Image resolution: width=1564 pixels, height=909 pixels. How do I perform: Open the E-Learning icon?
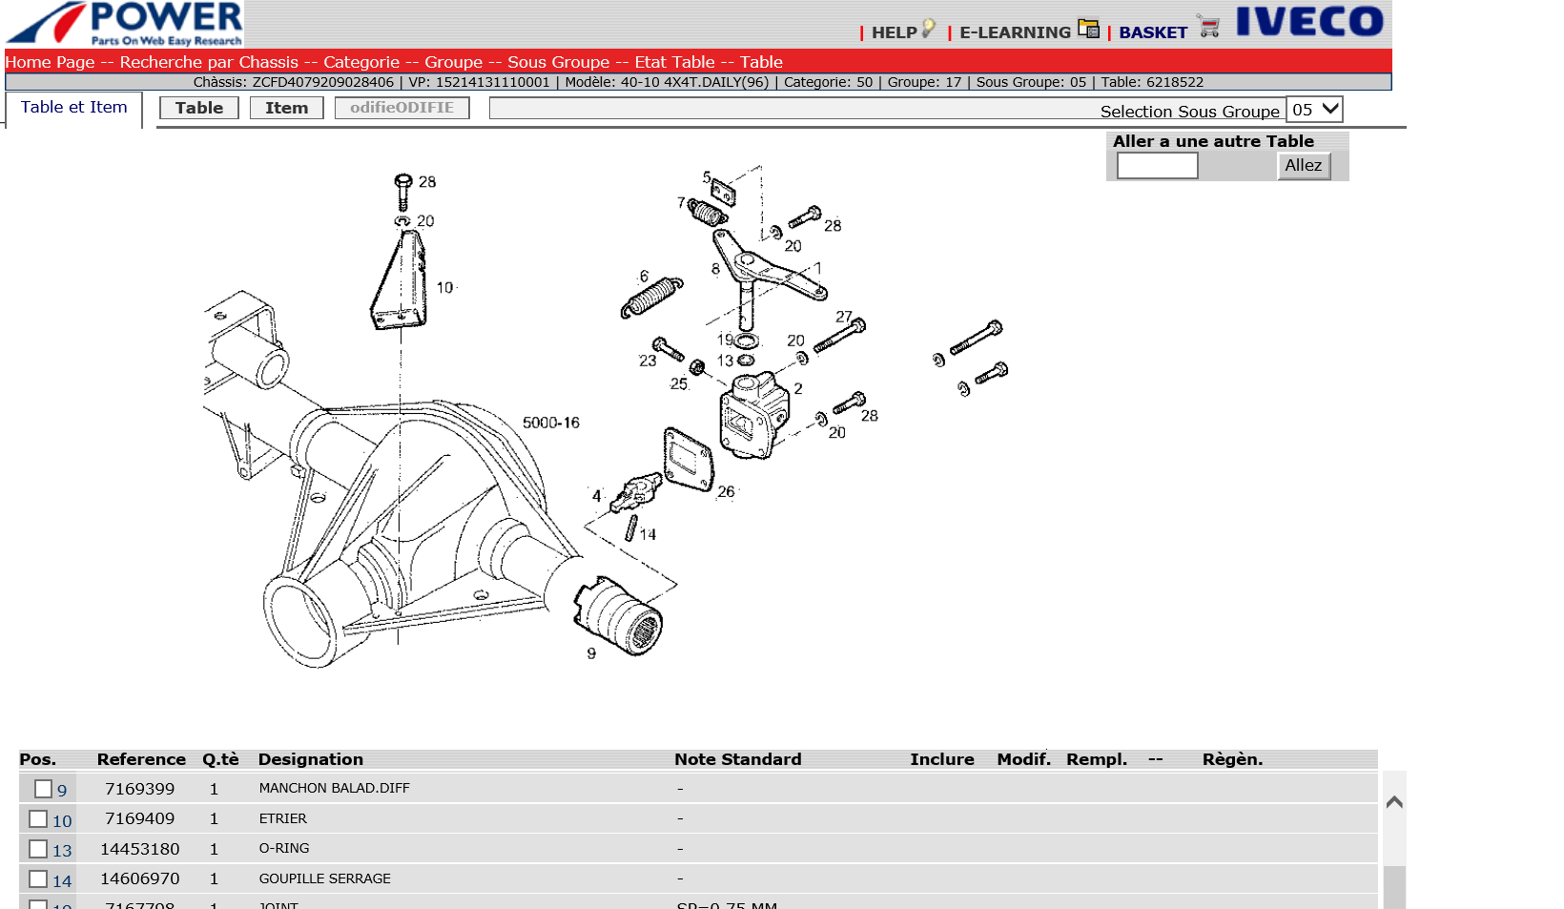1088,29
